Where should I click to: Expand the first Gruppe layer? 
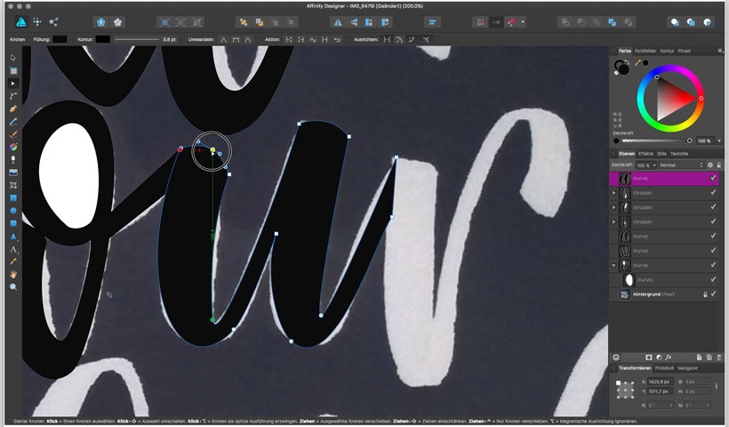(x=614, y=192)
